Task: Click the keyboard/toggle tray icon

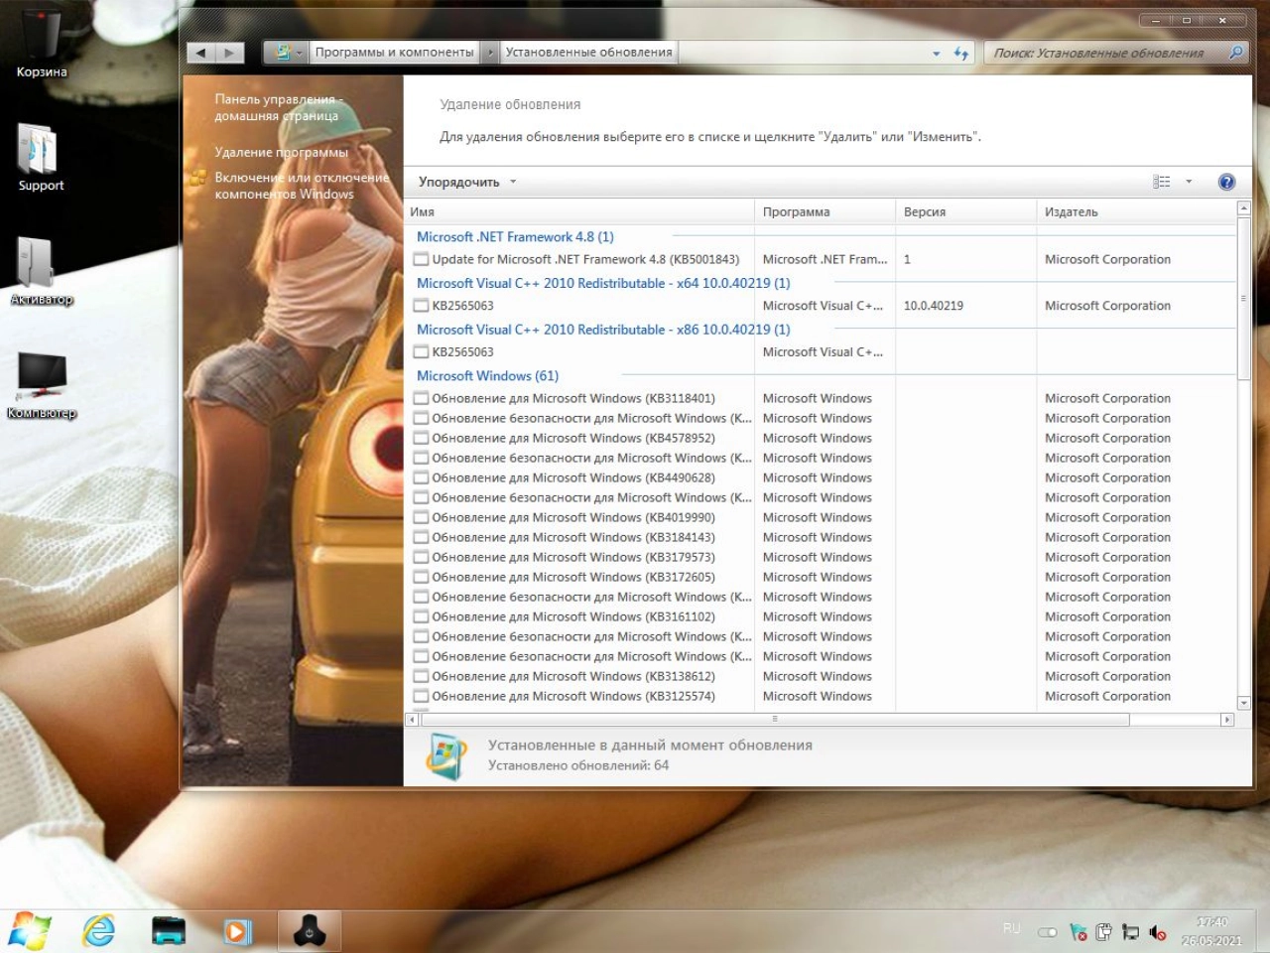Action: pyautogui.click(x=1047, y=932)
